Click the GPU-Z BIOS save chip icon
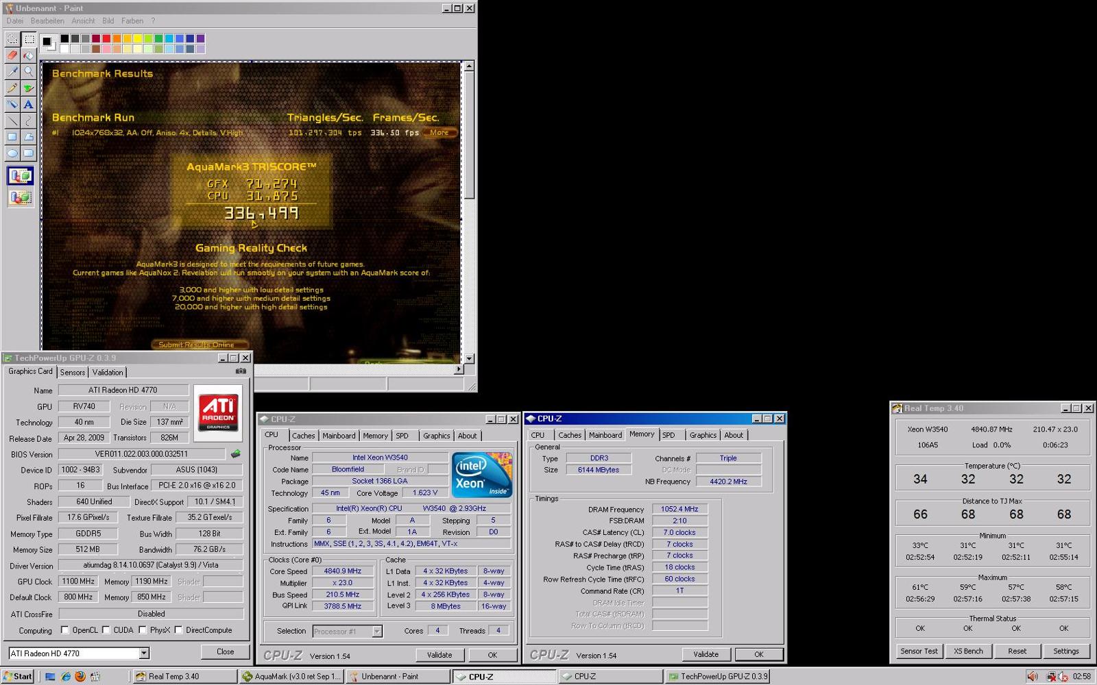Viewport: 1097px width, 685px height. [x=236, y=453]
